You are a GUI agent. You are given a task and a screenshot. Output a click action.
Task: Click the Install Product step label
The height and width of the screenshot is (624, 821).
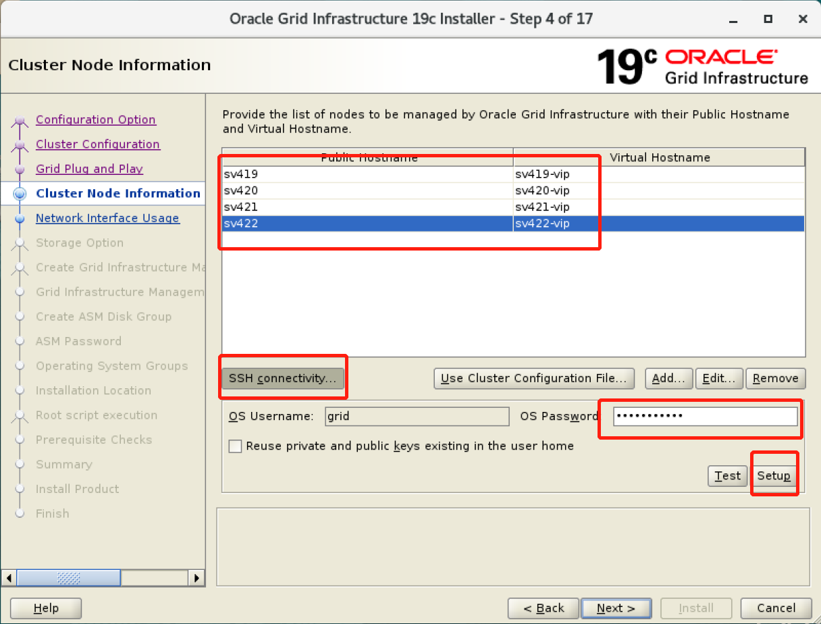[x=77, y=489]
